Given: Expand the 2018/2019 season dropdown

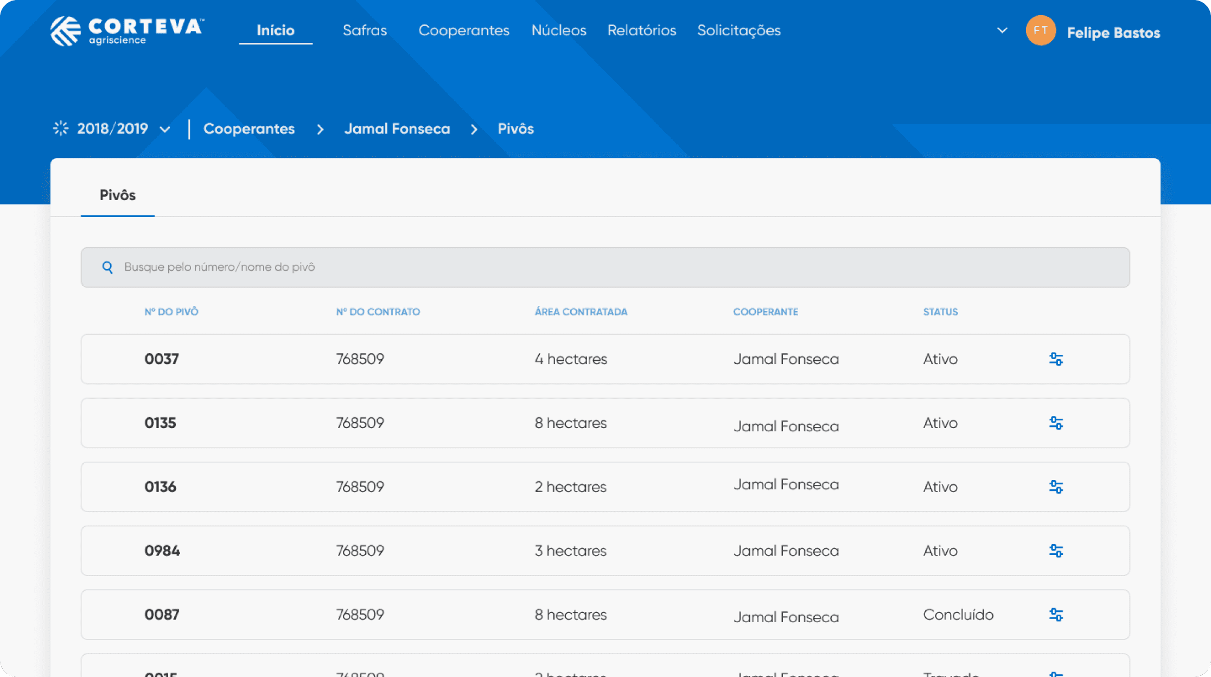Looking at the screenshot, I should 165,130.
